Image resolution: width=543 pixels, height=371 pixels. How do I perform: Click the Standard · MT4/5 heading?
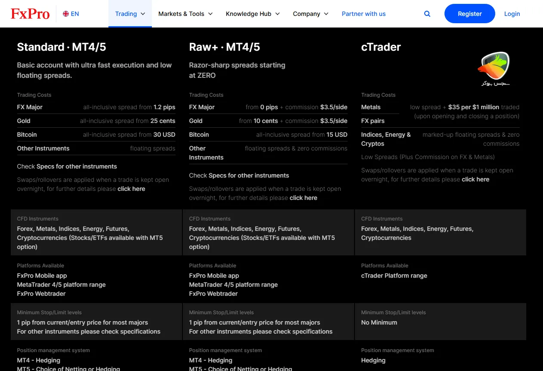click(62, 47)
